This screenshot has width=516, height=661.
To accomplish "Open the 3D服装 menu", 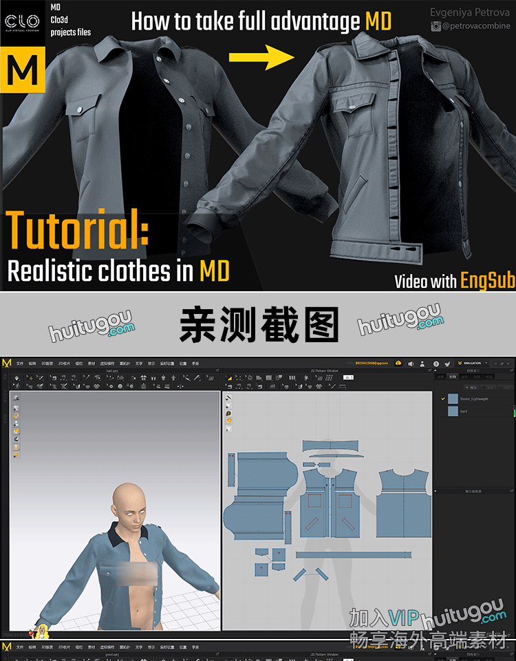I will pyautogui.click(x=47, y=363).
